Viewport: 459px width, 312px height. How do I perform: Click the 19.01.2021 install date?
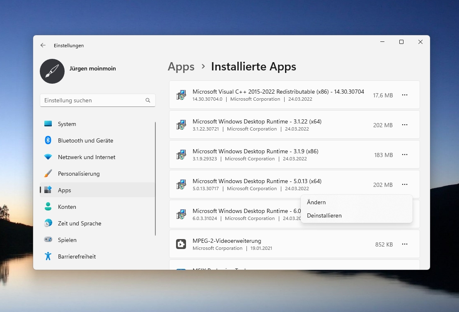pos(261,248)
